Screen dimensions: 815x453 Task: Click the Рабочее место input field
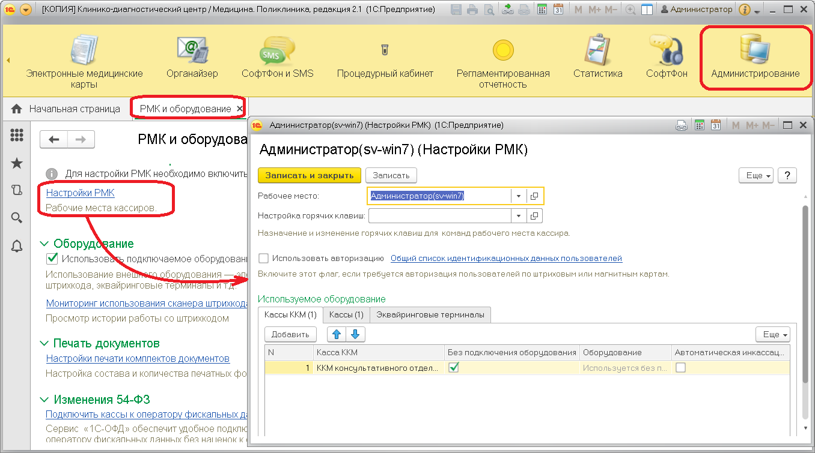pos(439,196)
